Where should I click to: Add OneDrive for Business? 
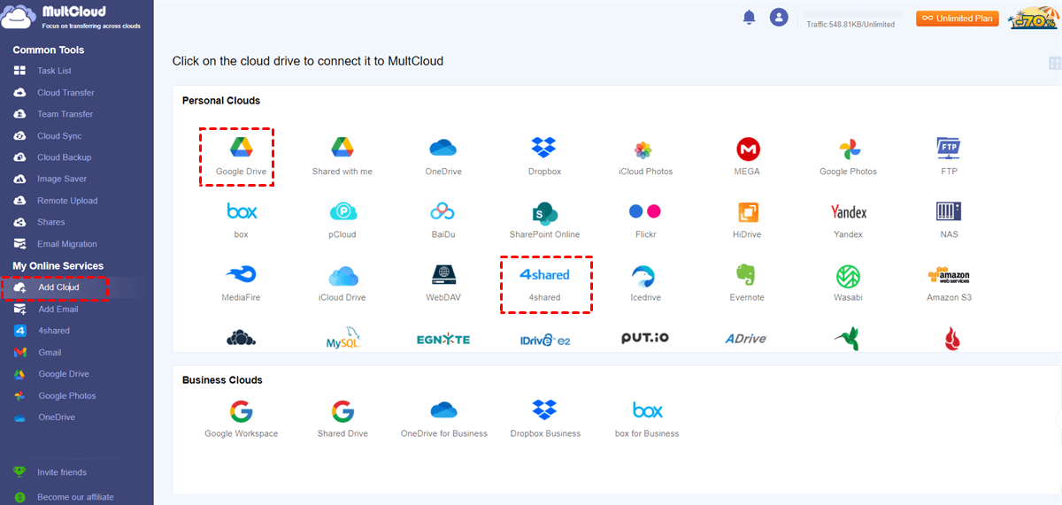443,418
